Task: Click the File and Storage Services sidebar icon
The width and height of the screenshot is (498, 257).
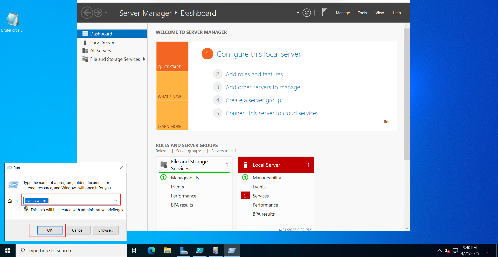Action: pos(85,59)
